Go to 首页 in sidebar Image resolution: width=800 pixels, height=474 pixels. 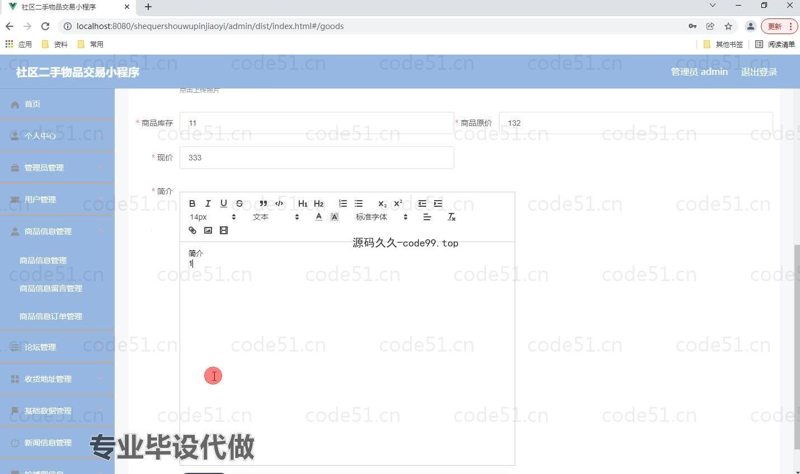(57, 104)
